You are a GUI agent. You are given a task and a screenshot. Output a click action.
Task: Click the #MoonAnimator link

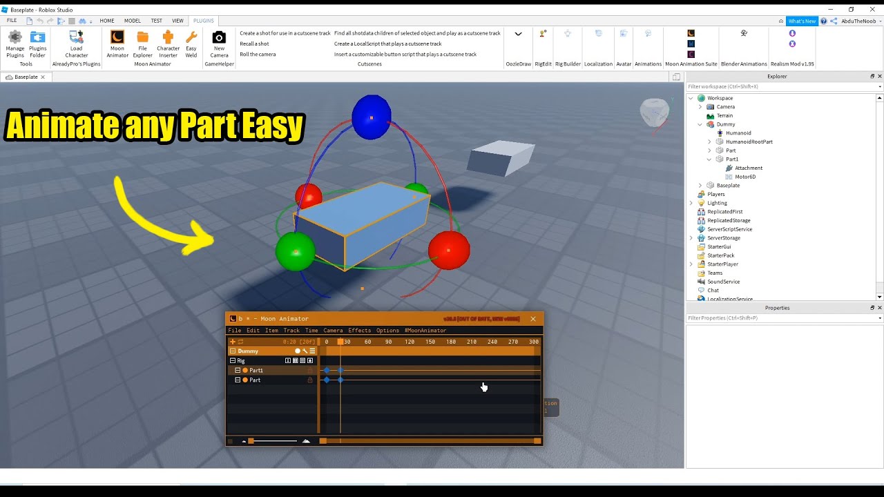(425, 331)
